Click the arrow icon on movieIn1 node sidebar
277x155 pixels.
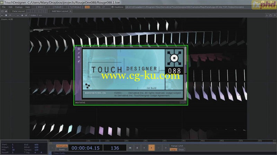click(79, 57)
